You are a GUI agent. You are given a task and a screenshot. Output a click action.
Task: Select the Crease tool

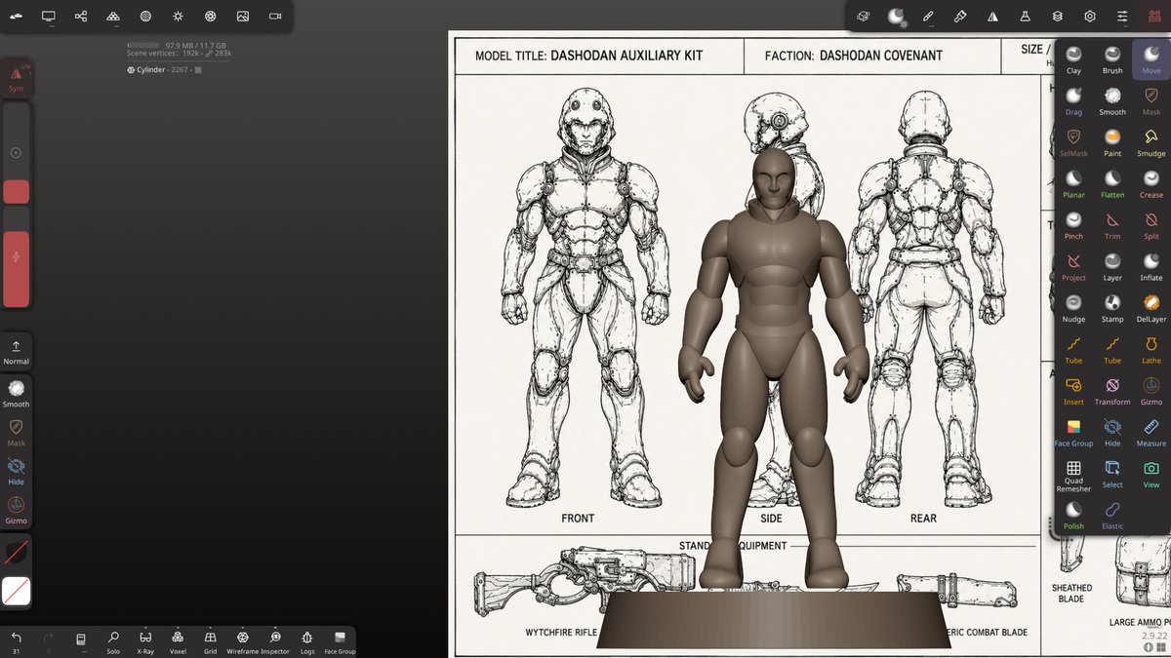1151,184
